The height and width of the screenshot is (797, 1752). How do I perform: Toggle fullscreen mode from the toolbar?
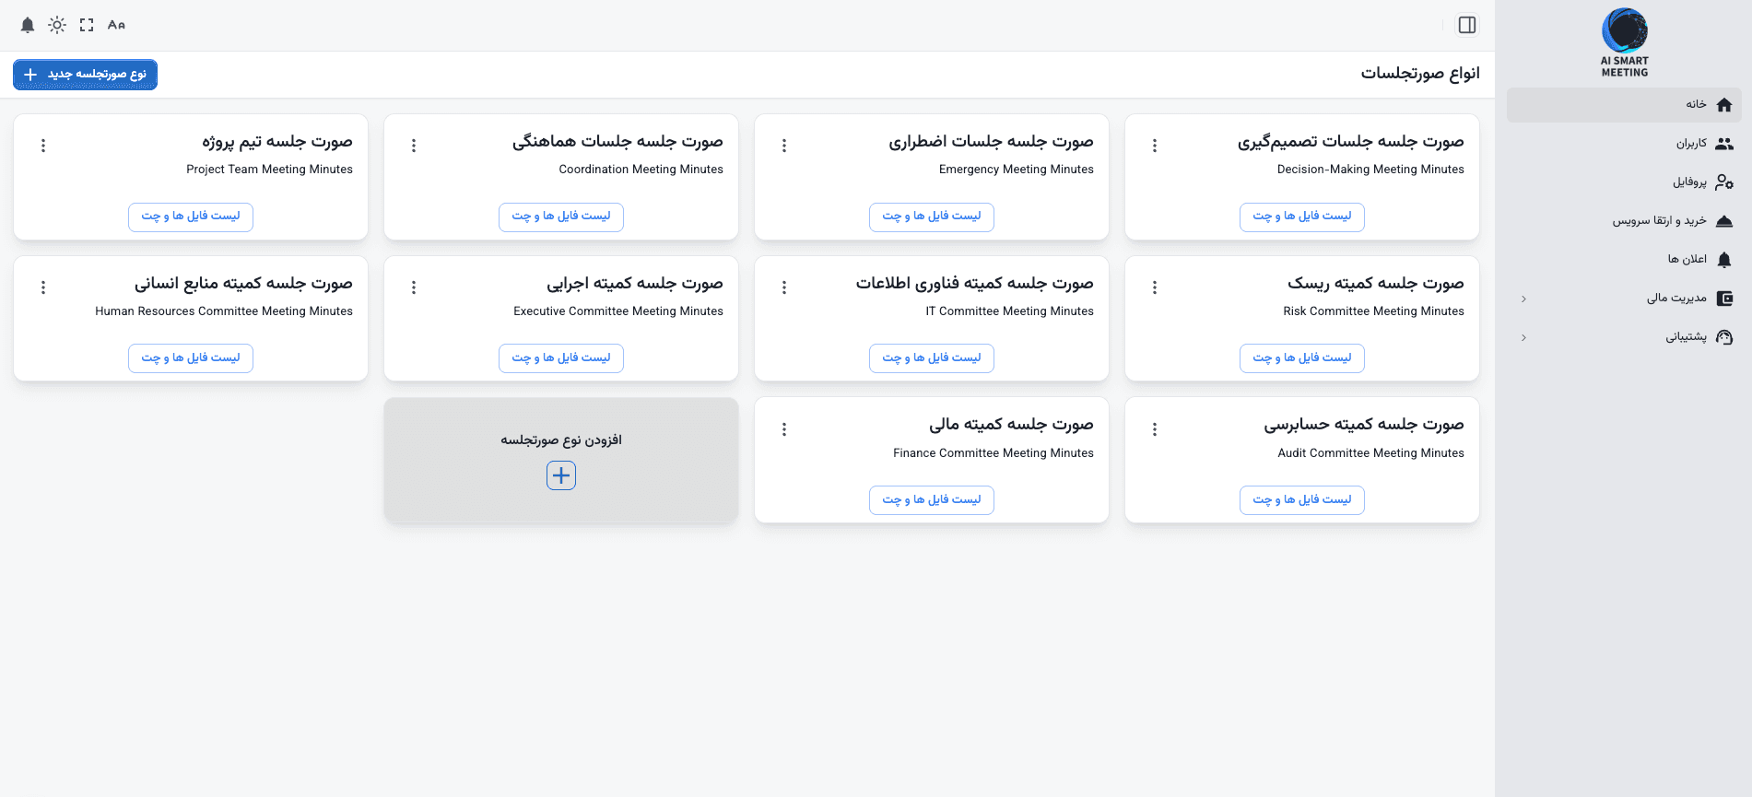click(86, 25)
